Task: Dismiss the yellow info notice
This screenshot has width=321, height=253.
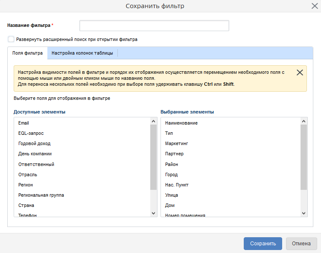Action: pyautogui.click(x=300, y=73)
